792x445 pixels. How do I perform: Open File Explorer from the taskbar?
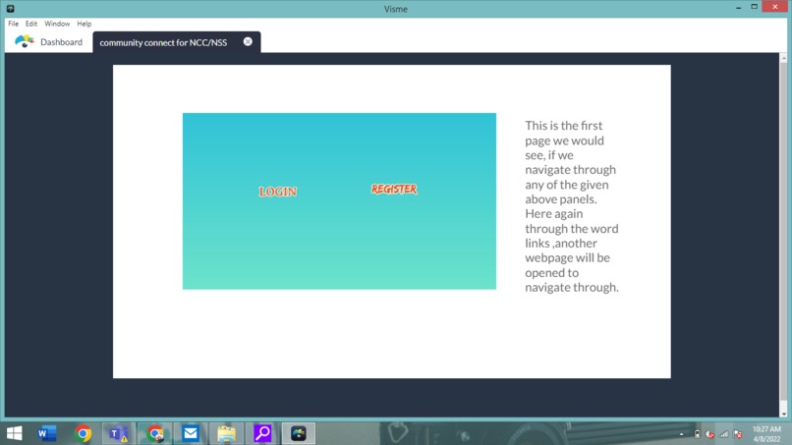point(226,433)
